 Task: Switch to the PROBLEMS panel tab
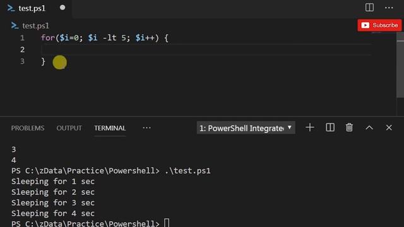[28, 128]
